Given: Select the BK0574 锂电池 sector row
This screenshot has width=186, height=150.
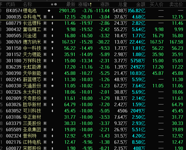Looking at the screenshot, I should (93, 11).
